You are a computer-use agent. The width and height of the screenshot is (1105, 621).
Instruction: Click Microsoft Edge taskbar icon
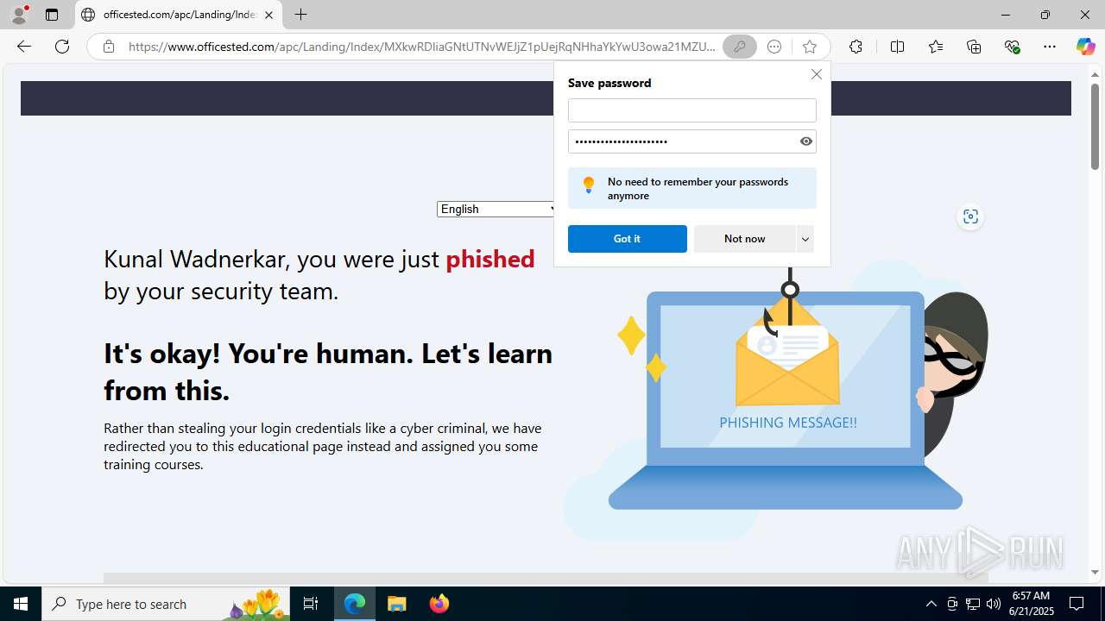(x=355, y=604)
